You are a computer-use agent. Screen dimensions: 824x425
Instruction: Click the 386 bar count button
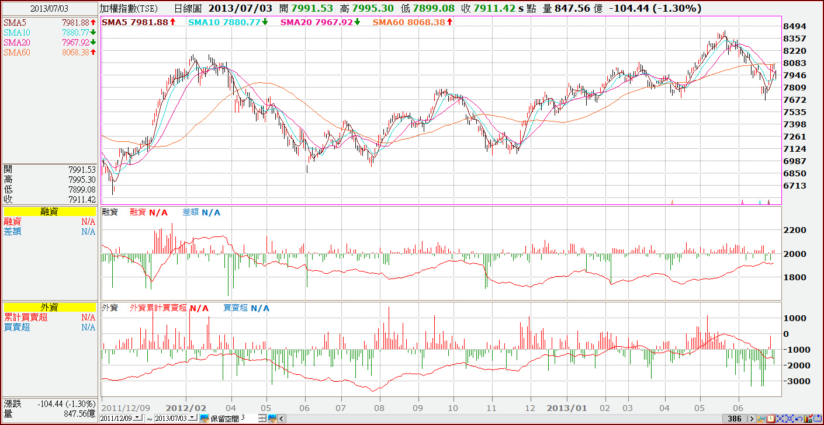736,419
